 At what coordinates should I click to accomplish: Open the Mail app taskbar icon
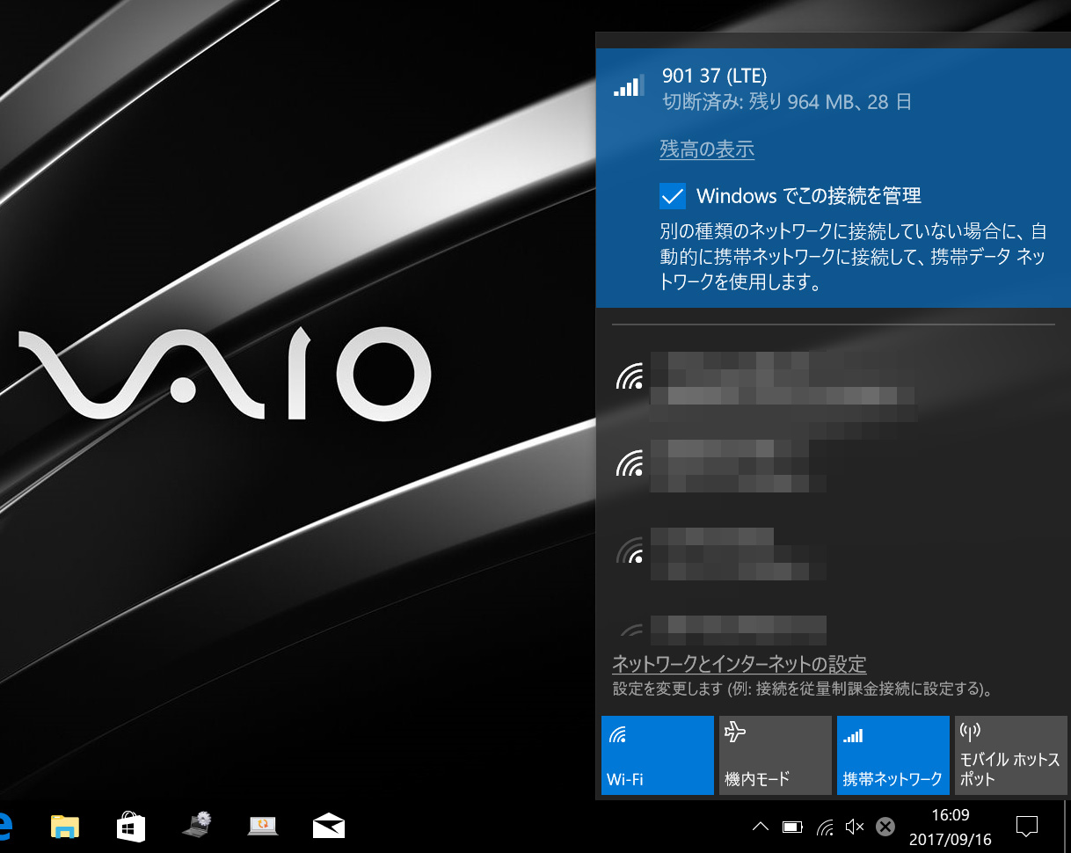329,827
